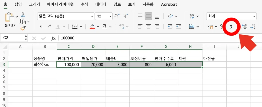Switch to 보기 tab
The height and width of the screenshot is (107, 262).
132,4
